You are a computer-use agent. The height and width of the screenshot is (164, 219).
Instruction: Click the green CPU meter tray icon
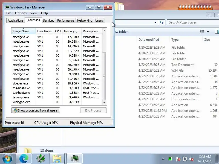tap(170, 159)
